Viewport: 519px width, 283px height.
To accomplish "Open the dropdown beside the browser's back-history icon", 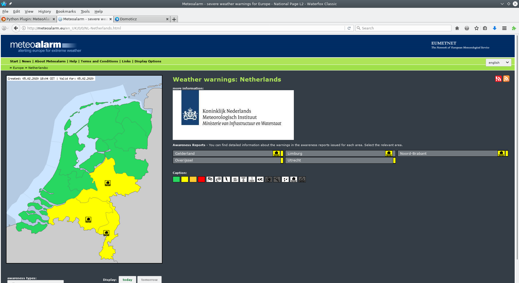I will point(5,28).
